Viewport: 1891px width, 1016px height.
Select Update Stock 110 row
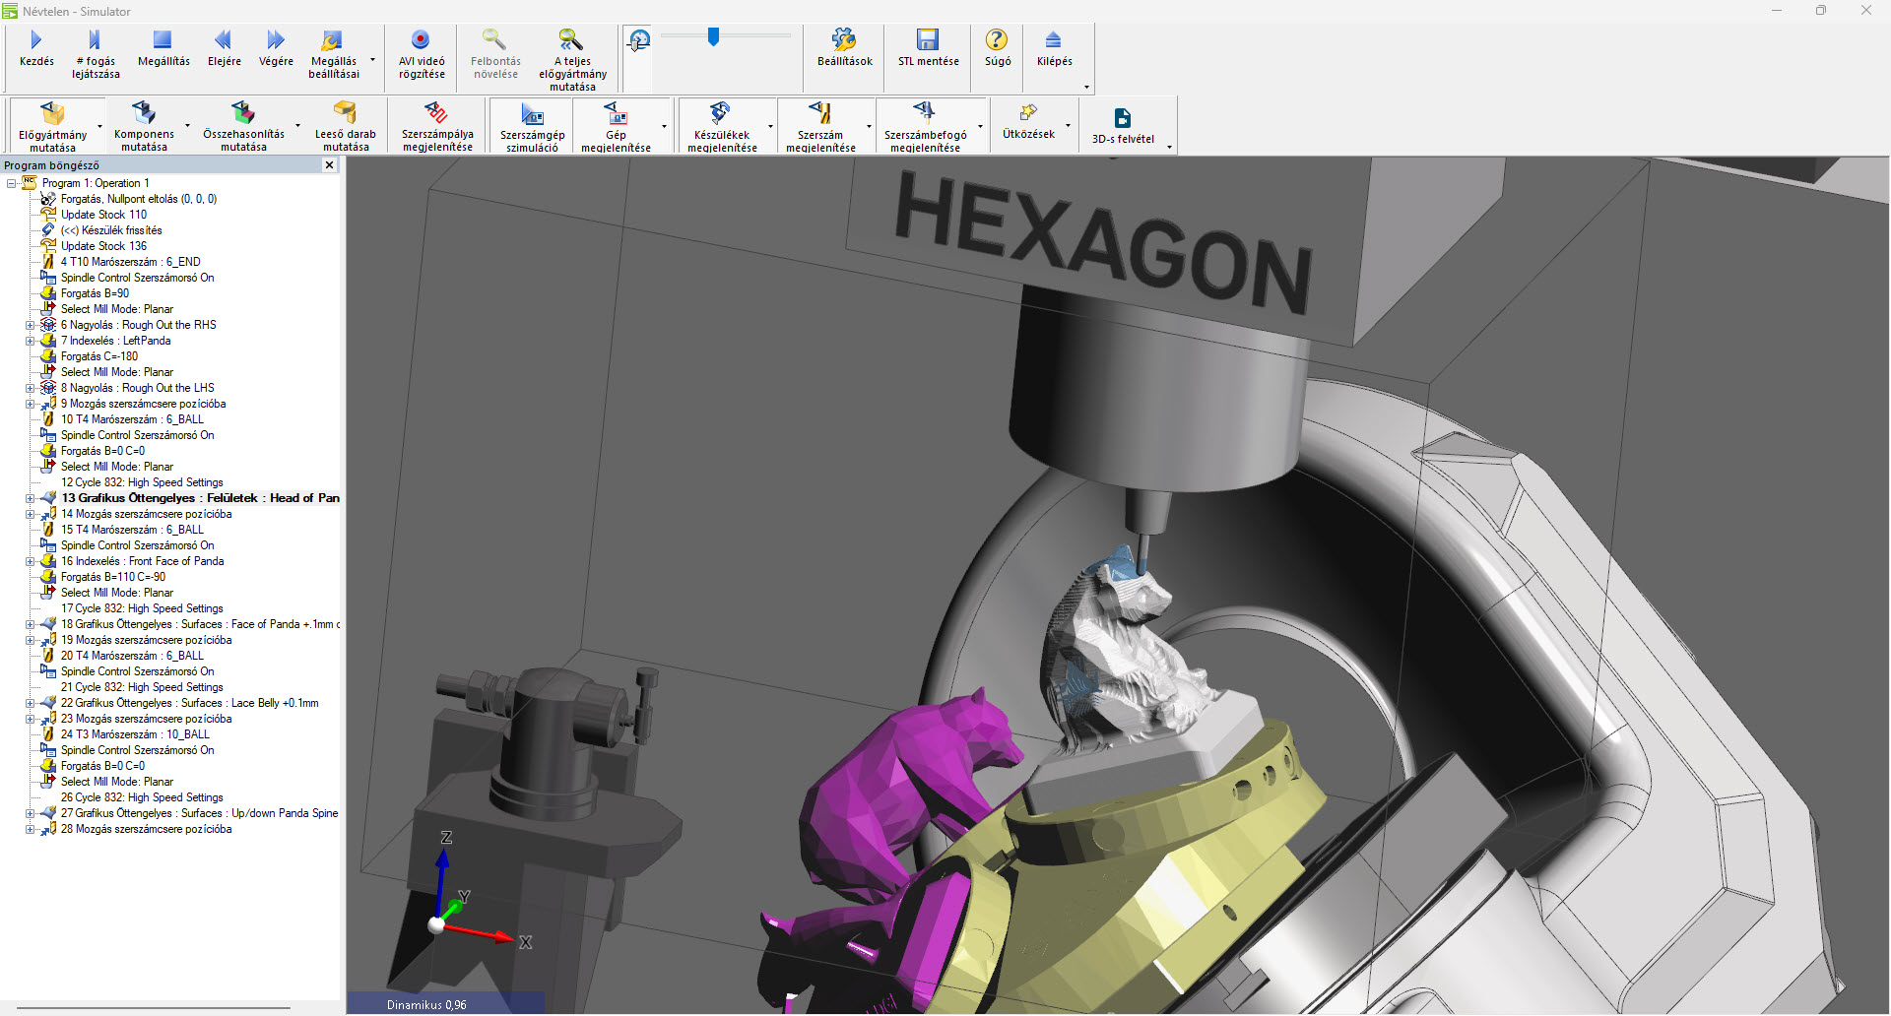(103, 215)
